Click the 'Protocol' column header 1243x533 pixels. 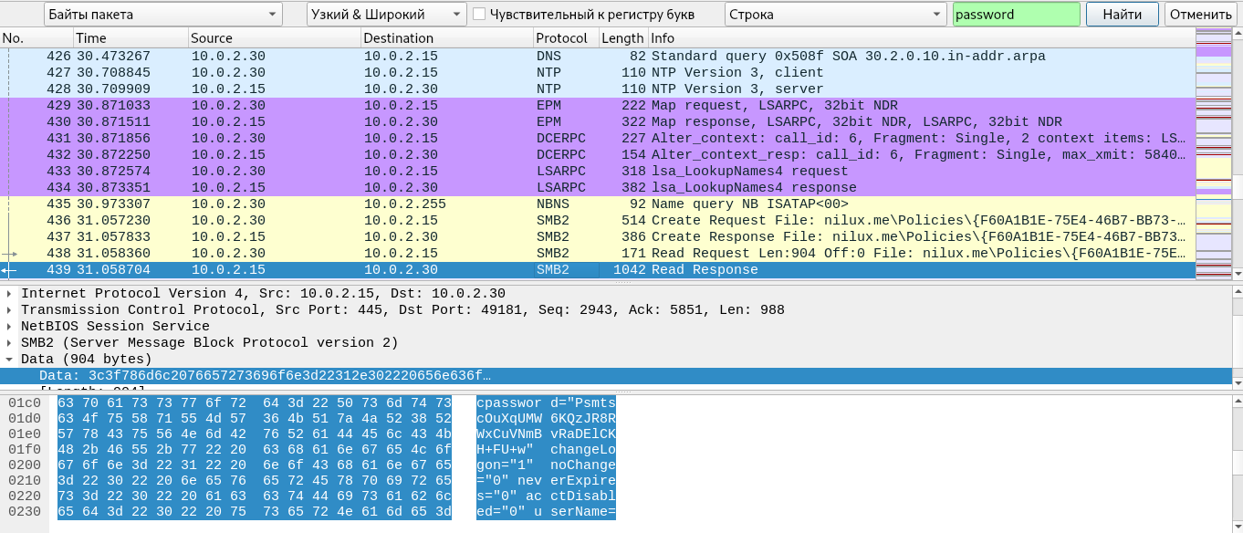[x=566, y=38]
